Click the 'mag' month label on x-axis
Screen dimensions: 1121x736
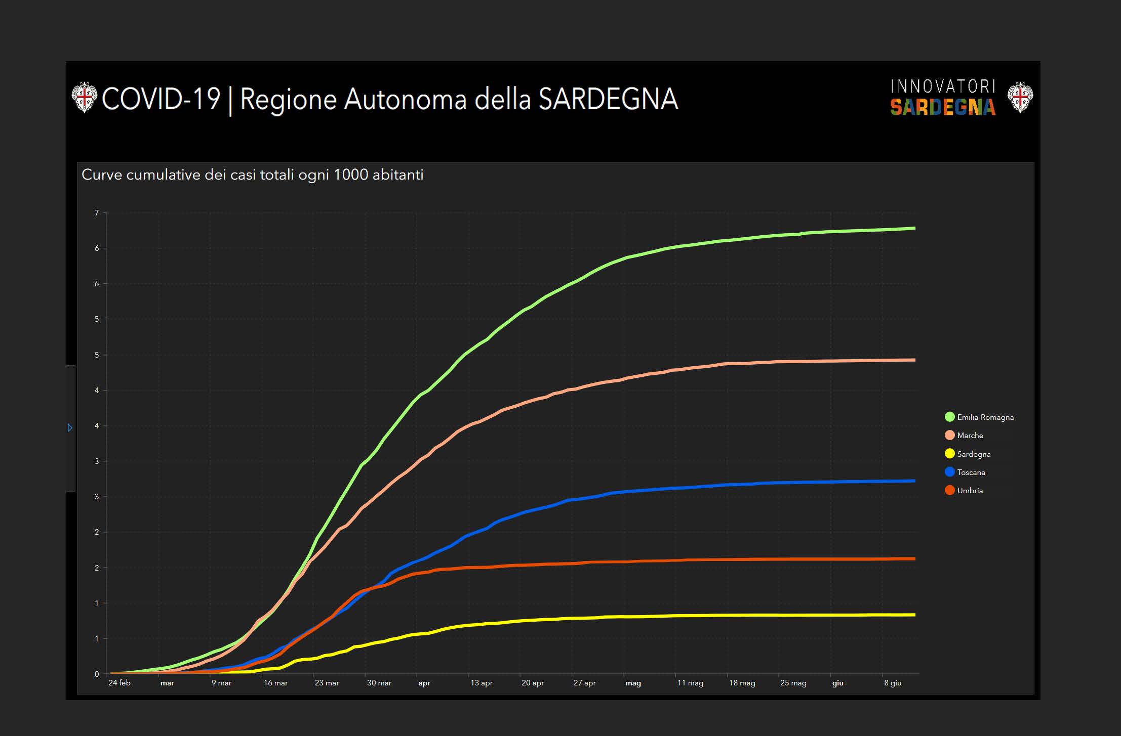633,683
